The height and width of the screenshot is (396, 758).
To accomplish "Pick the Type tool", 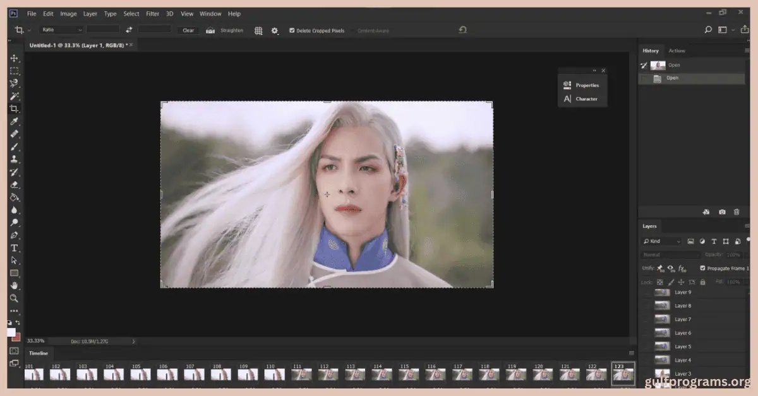I will coord(15,248).
